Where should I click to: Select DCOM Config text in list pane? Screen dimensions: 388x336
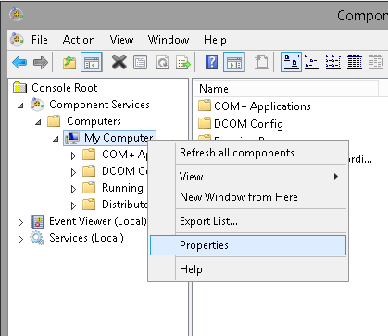[x=248, y=124]
